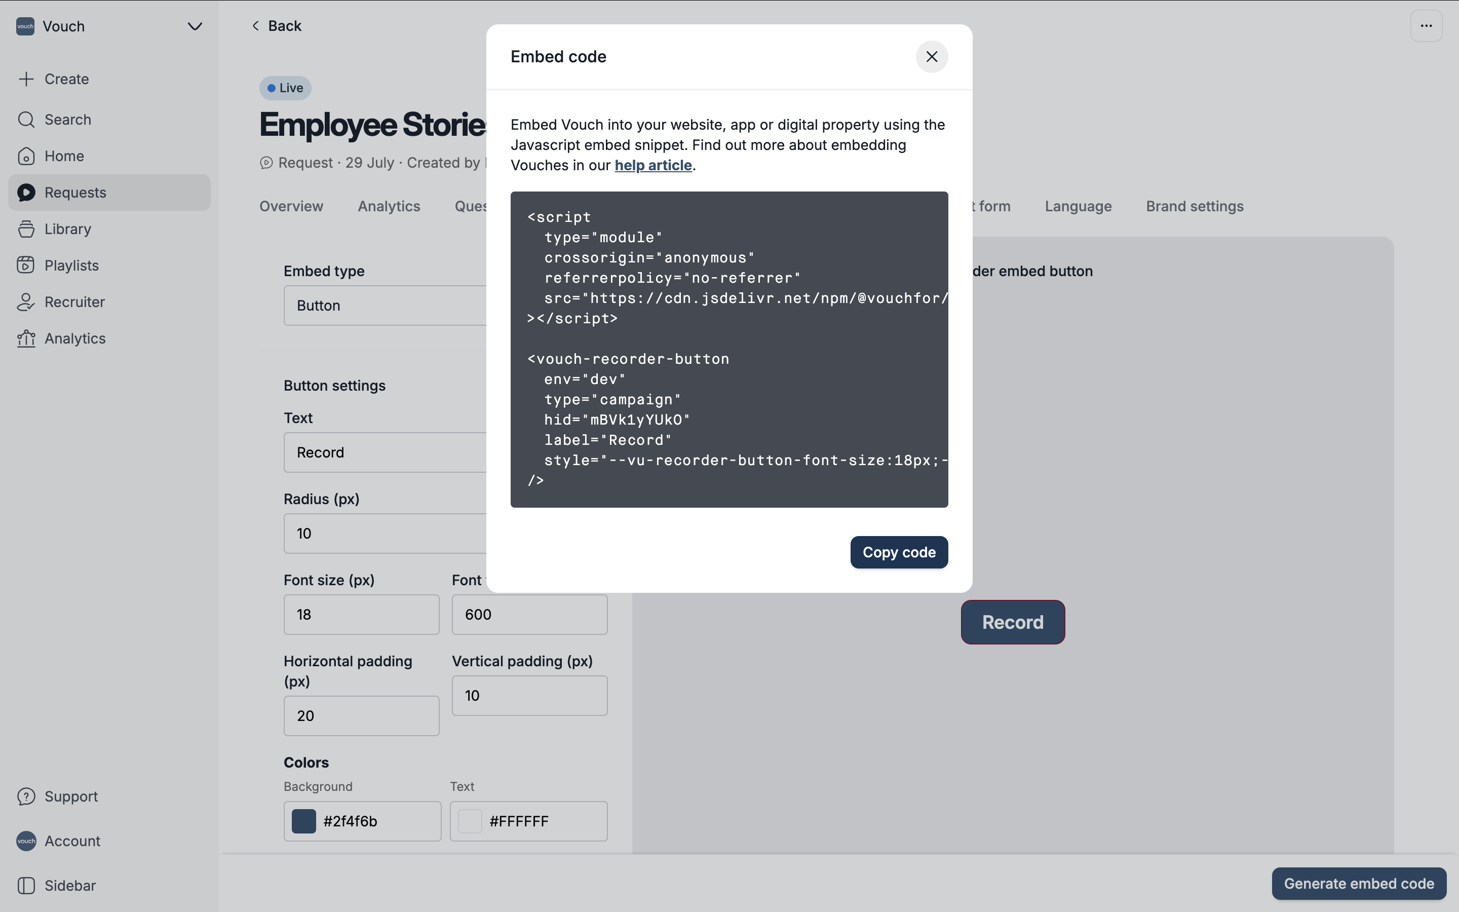The width and height of the screenshot is (1459, 912).
Task: Expand the Vouch workspace chevron
Action: [195, 26]
